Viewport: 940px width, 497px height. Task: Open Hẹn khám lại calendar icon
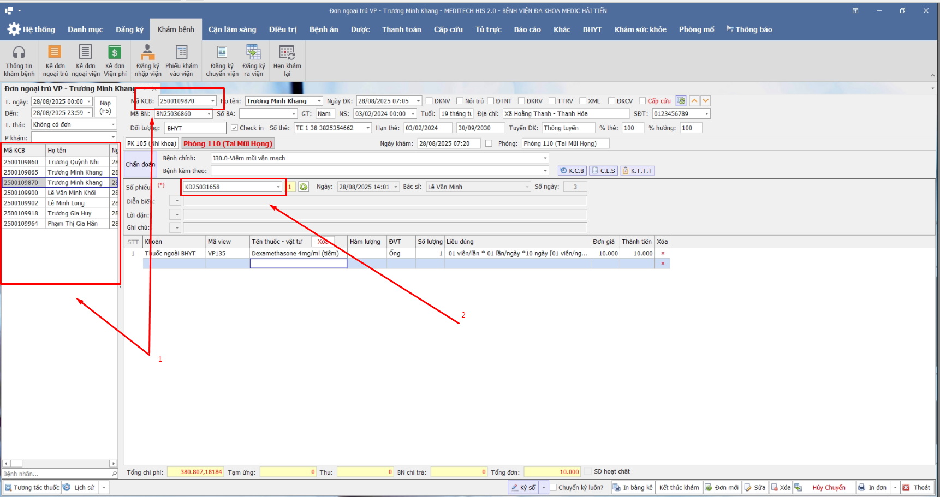[287, 53]
